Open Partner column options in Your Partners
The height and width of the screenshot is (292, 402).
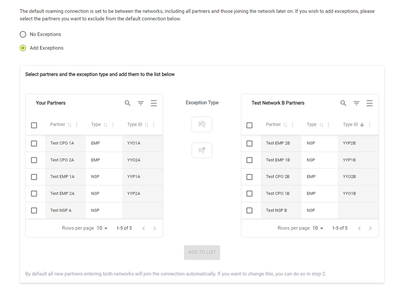pyautogui.click(x=77, y=125)
